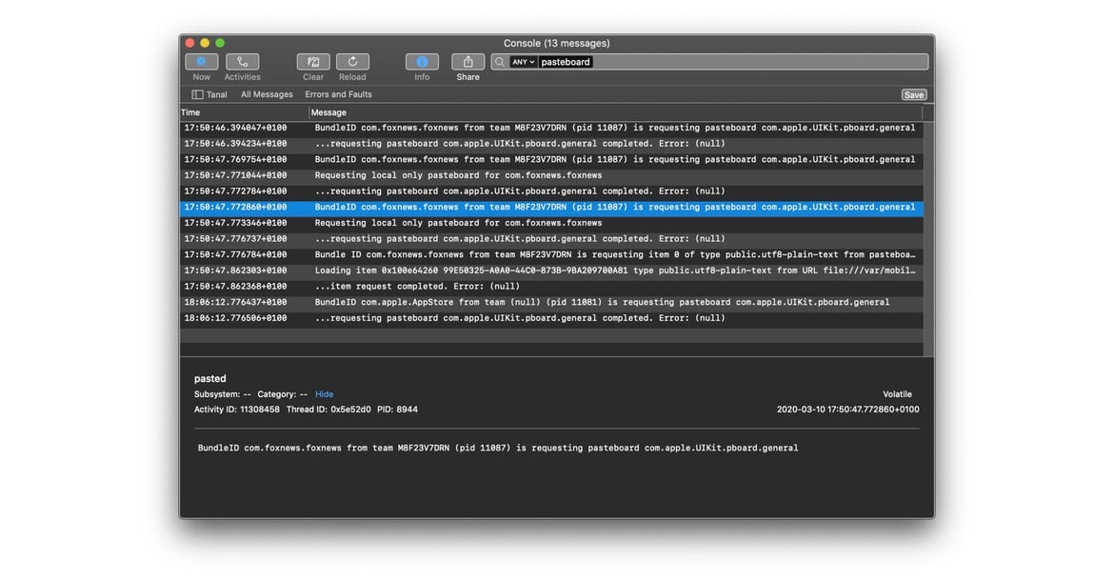The image size is (1114, 581).
Task: Click the magnifying glass search icon
Action: click(x=500, y=62)
